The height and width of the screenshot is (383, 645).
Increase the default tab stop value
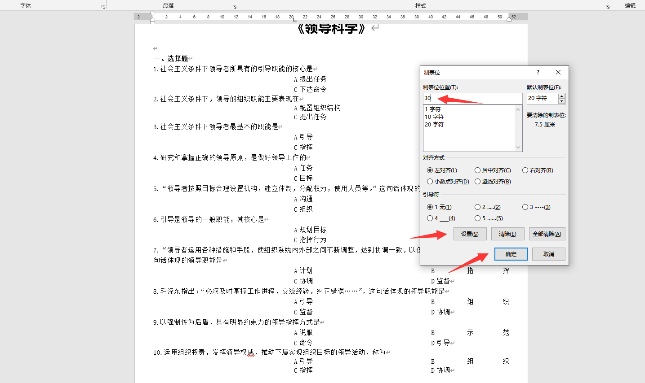click(x=561, y=96)
